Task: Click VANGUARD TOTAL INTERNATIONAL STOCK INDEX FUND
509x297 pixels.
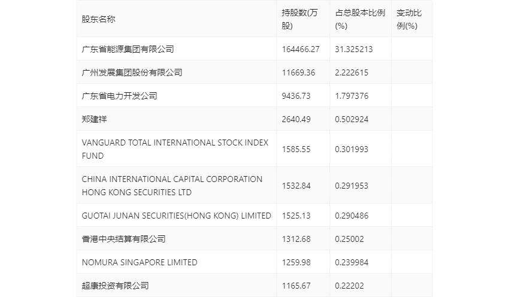Action: (x=175, y=149)
